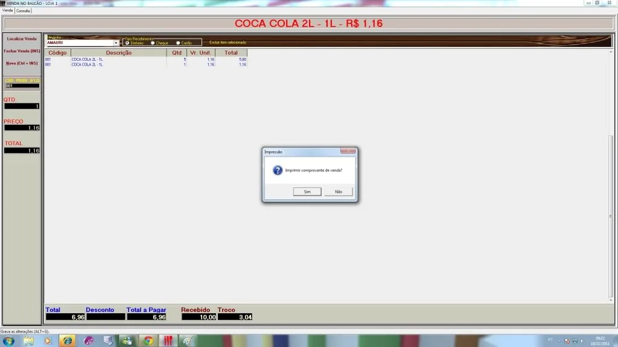Click the network tray icon
This screenshot has height=347, width=618.
click(x=575, y=341)
